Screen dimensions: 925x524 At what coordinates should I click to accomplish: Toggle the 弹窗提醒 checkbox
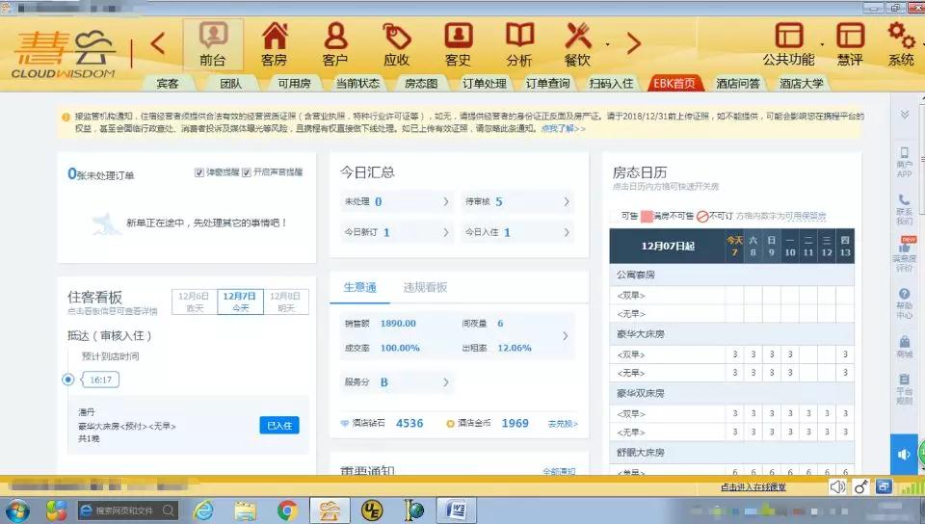[x=199, y=172]
